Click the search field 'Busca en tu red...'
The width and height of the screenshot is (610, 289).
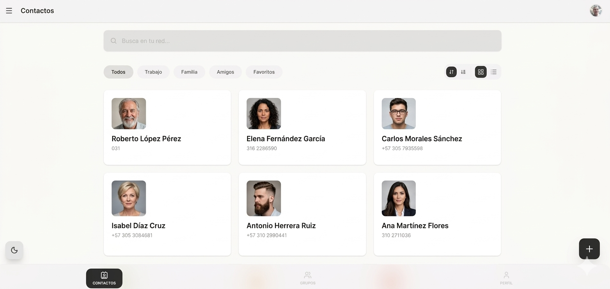coord(303,41)
